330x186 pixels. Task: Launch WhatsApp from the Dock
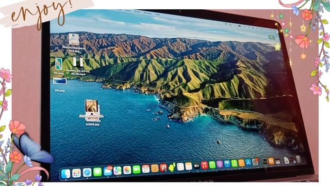click(212, 165)
